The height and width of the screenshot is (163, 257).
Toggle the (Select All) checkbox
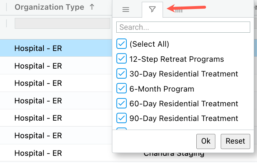[x=122, y=44]
